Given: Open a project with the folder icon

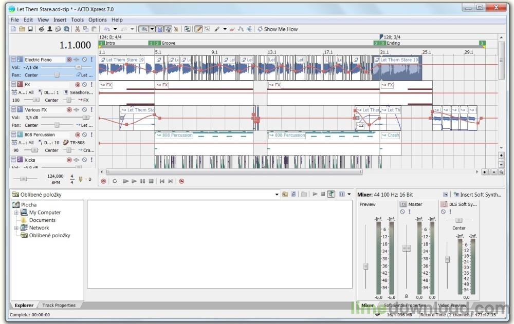Looking at the screenshot, I should [22, 29].
